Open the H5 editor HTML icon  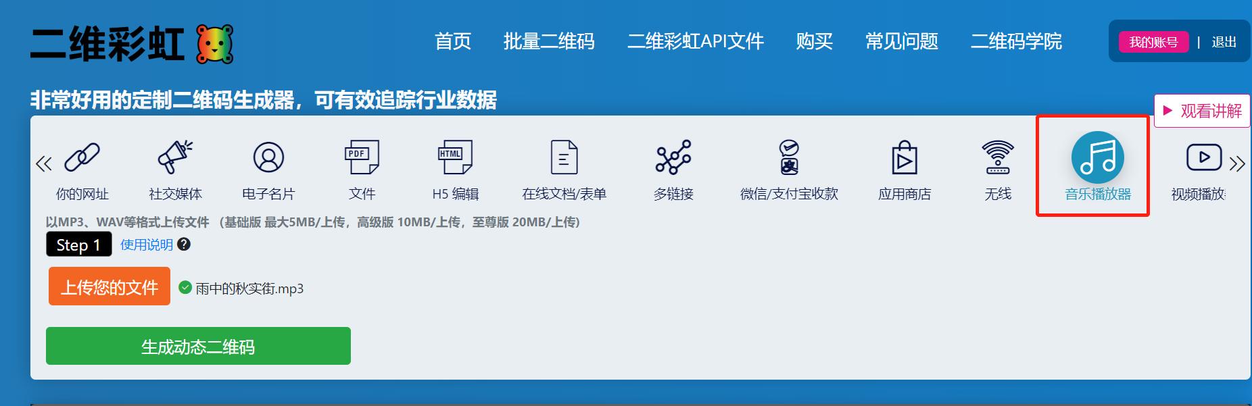point(455,159)
